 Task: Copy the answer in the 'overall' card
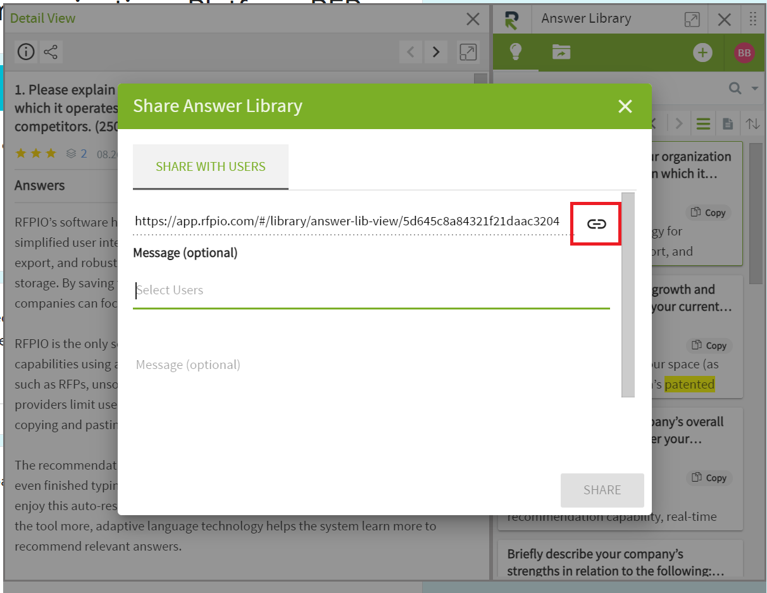[709, 478]
